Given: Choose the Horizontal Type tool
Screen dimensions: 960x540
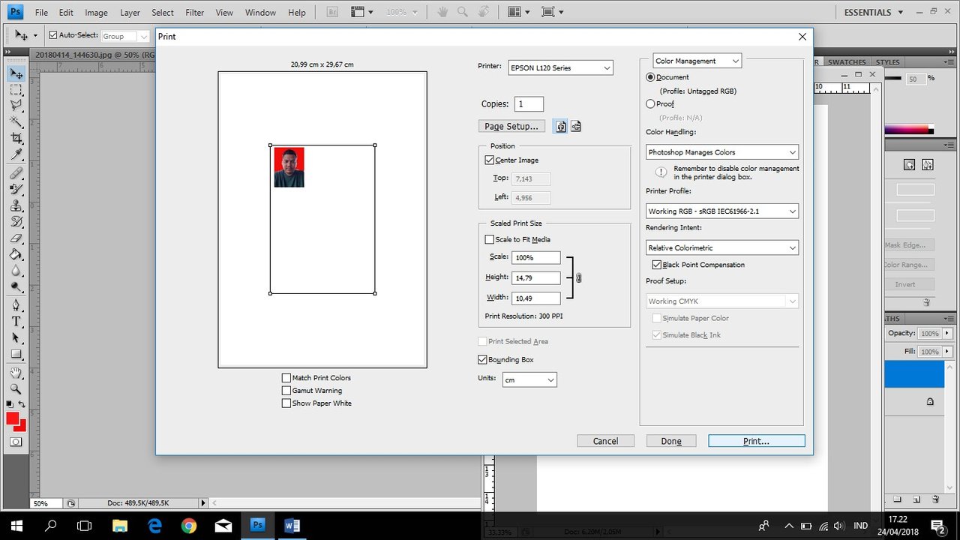Looking at the screenshot, I should (x=16, y=321).
